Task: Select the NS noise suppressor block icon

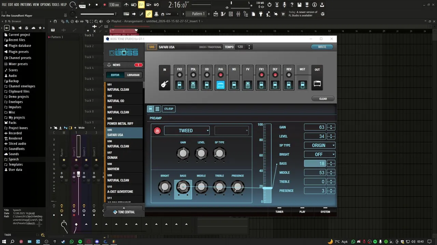Action: tap(234, 85)
